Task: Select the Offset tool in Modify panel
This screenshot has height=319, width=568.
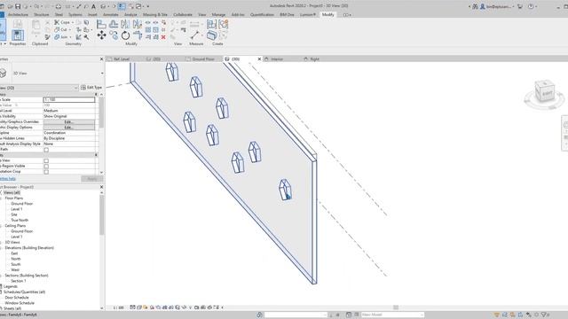Action: coord(114,24)
